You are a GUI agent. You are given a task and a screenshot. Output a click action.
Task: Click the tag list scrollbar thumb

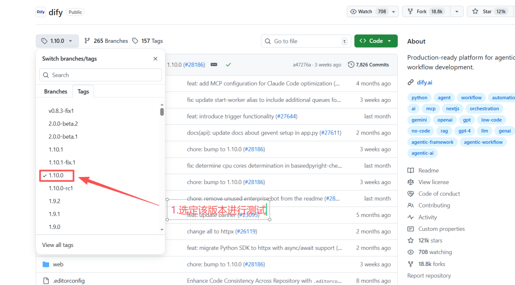pyautogui.click(x=162, y=112)
